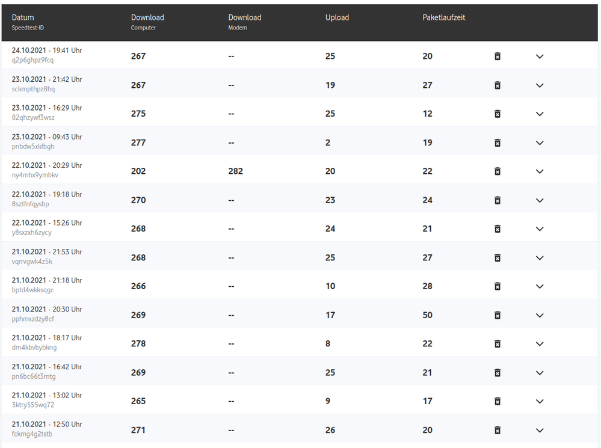The height and width of the screenshot is (448, 601).
Task: Open details for speedtest bptd4wkksqgc
Action: click(x=540, y=286)
